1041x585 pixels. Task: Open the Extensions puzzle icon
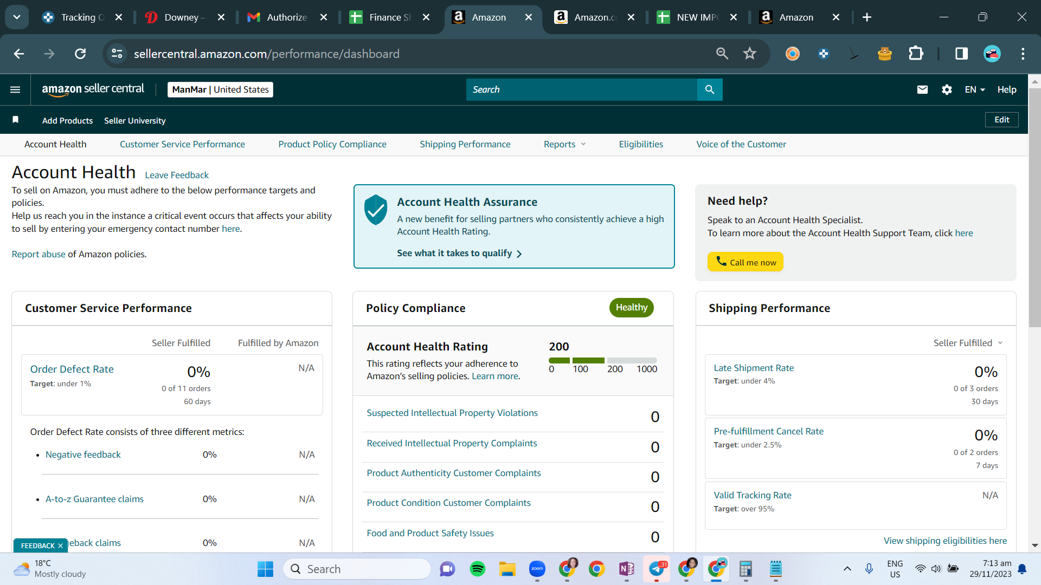click(x=916, y=54)
